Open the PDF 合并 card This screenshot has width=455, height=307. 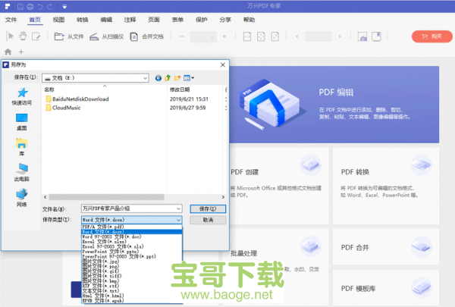coord(386,246)
